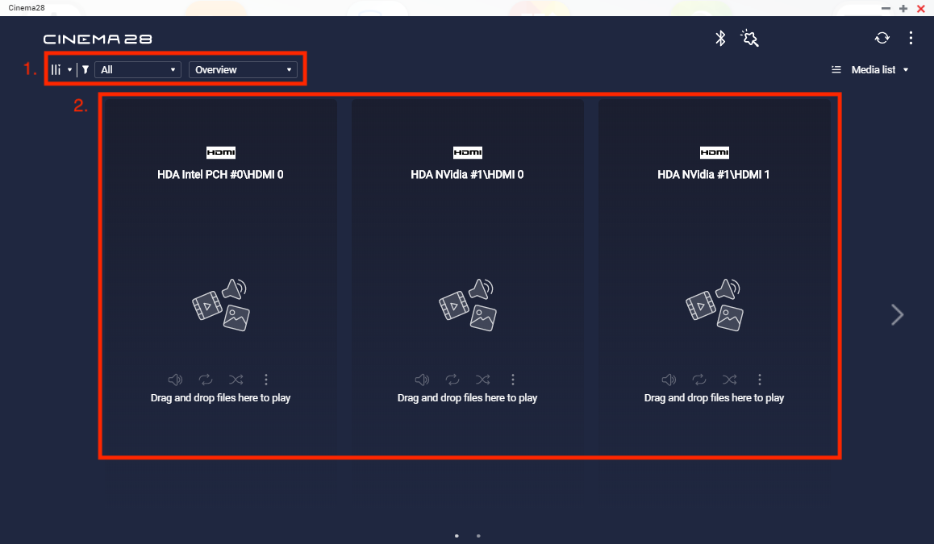Image resolution: width=934 pixels, height=544 pixels.
Task: Open the top-right three-dot main menu
Action: click(911, 38)
